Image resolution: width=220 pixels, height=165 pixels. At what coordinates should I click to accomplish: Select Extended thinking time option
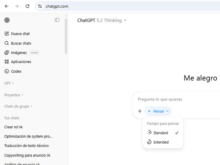161,142
